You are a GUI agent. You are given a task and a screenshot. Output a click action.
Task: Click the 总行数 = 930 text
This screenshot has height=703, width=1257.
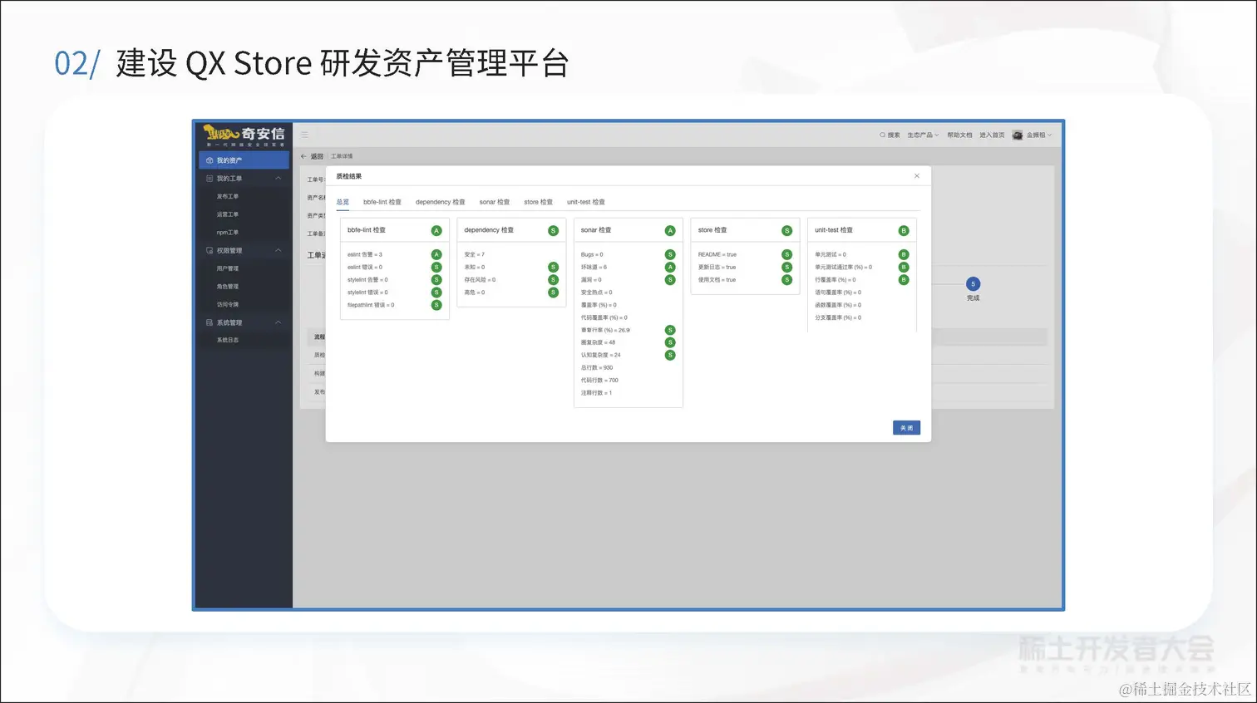pos(597,367)
